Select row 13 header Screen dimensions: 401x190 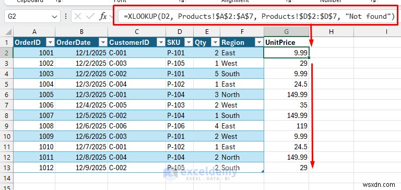pyautogui.click(x=7, y=168)
